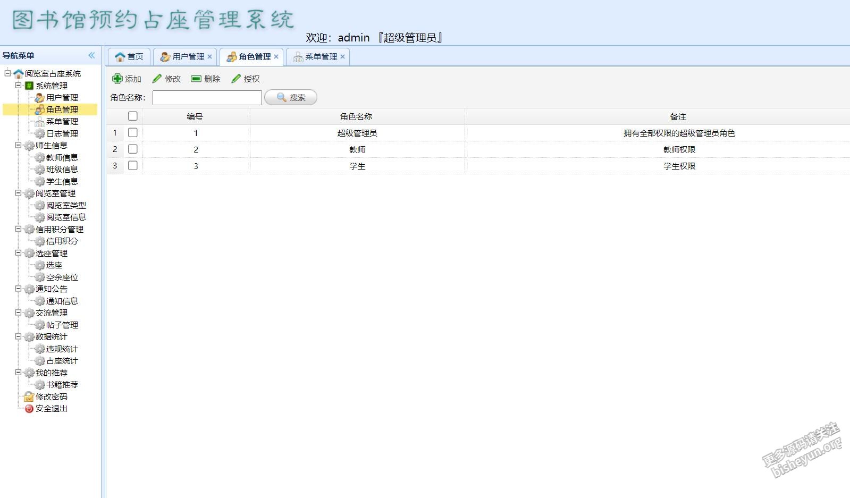
Task: Collapse the 通知公告 tree node
Action: coord(18,289)
